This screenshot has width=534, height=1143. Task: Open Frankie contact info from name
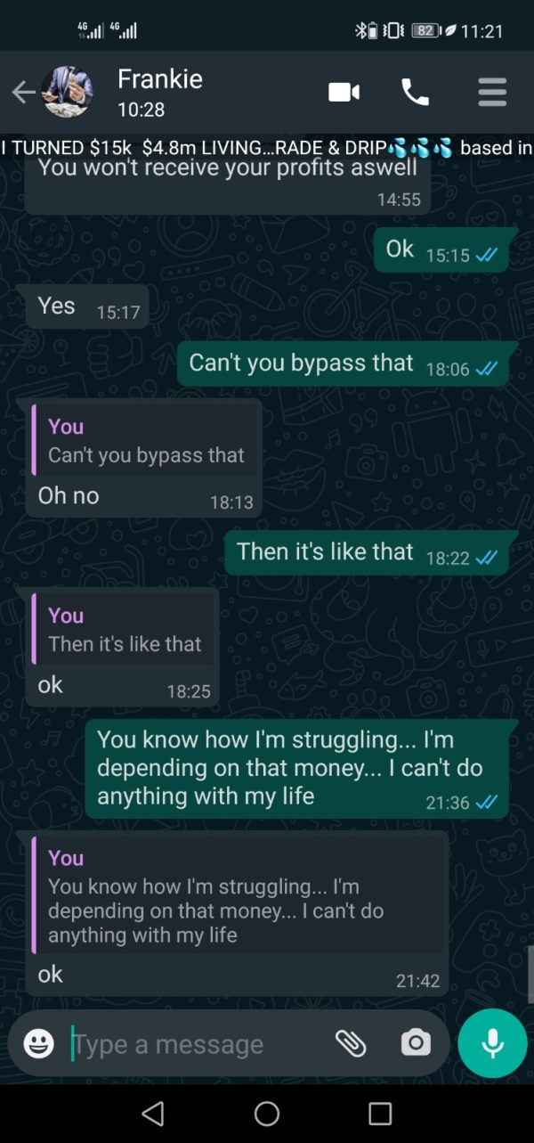pyautogui.click(x=160, y=79)
